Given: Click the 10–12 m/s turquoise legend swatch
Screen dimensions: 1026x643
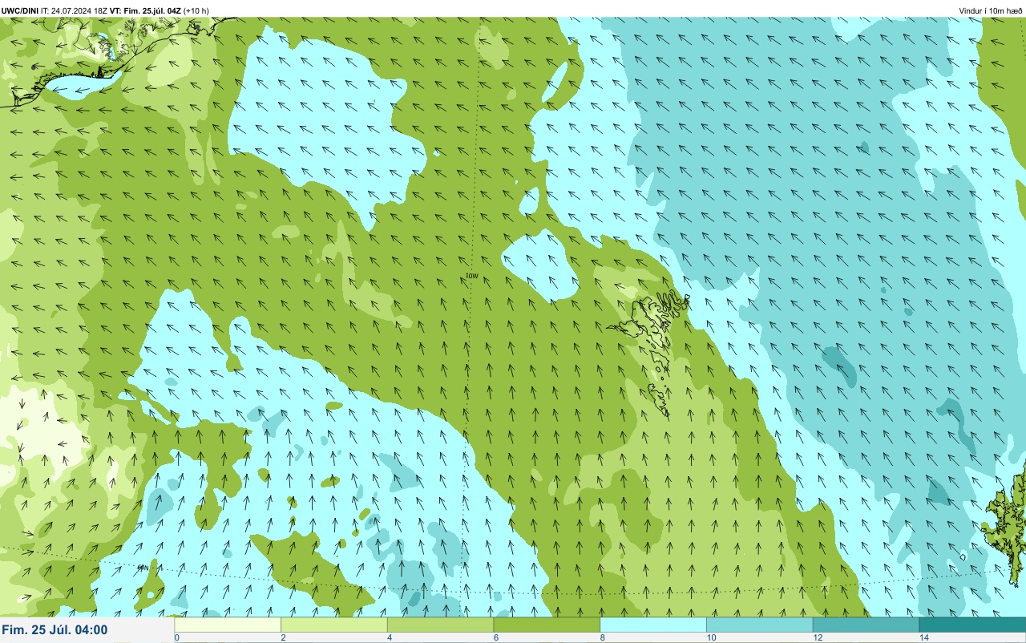Looking at the screenshot, I should coord(759,625).
